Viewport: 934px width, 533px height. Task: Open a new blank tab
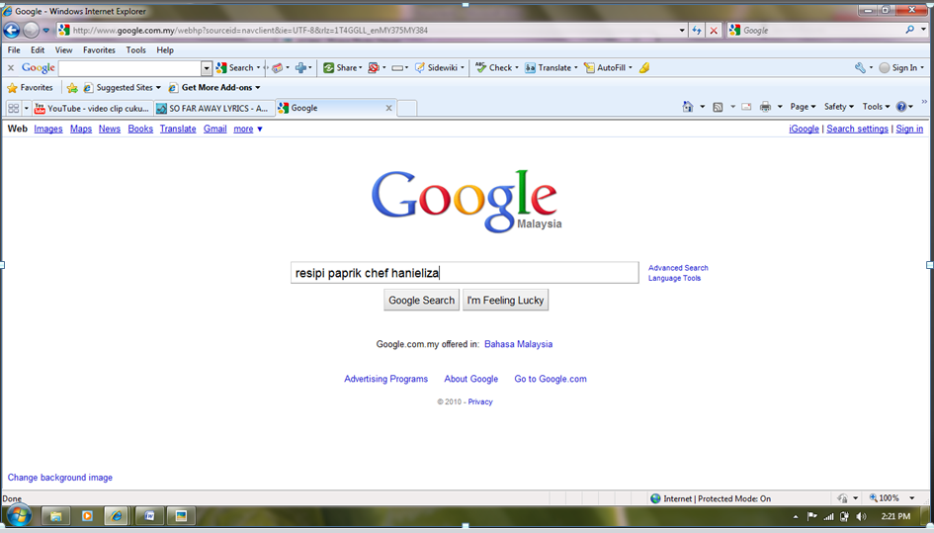click(x=407, y=108)
